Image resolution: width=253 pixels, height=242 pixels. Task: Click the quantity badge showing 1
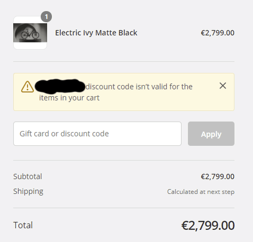click(46, 17)
